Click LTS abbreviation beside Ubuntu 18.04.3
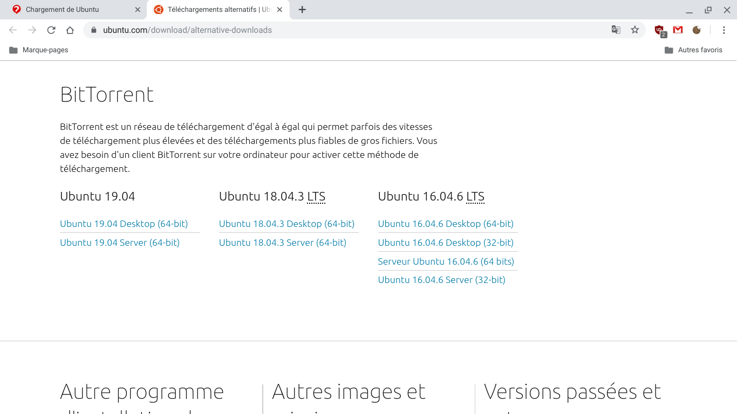This screenshot has width=737, height=414. [x=316, y=197]
